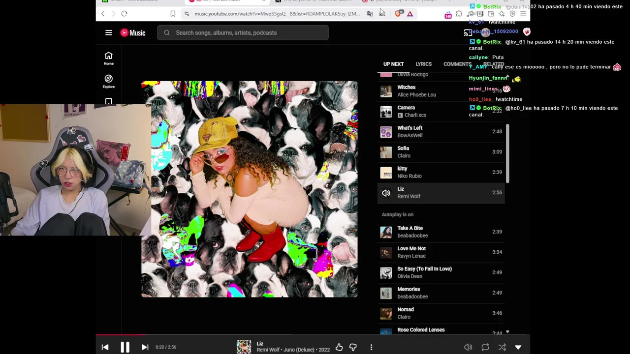
Task: Reload the browser page
Action: [124, 14]
